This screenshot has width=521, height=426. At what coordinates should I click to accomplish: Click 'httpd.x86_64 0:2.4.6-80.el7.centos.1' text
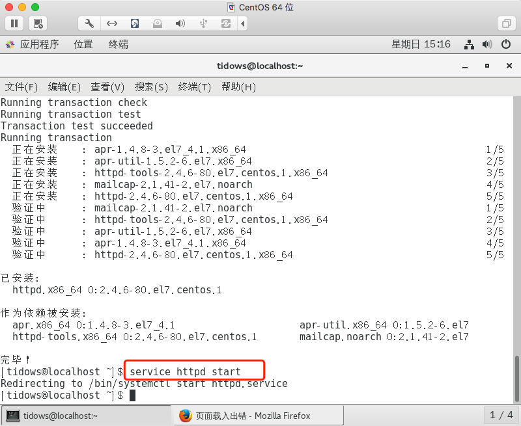tap(117, 290)
